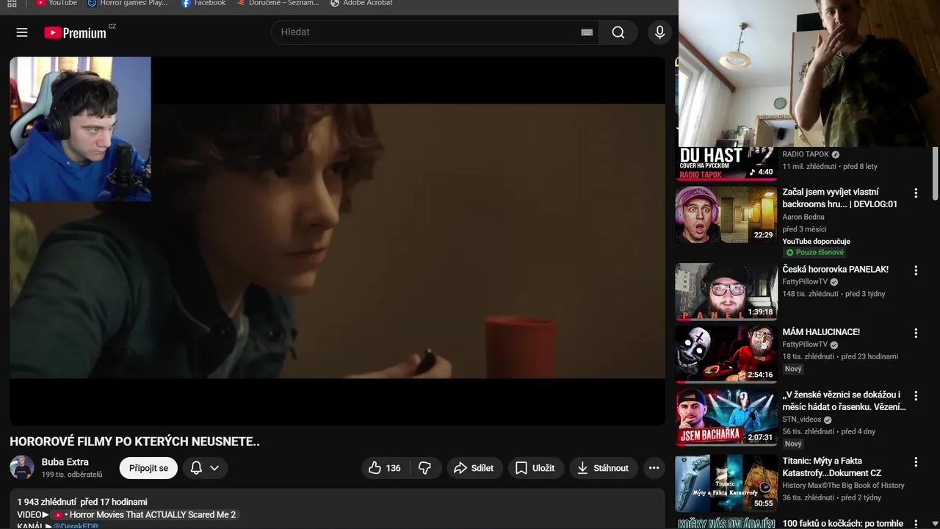Open options menu for Česká hororovka PANELAK
Image resolution: width=940 pixels, height=529 pixels.
click(916, 270)
